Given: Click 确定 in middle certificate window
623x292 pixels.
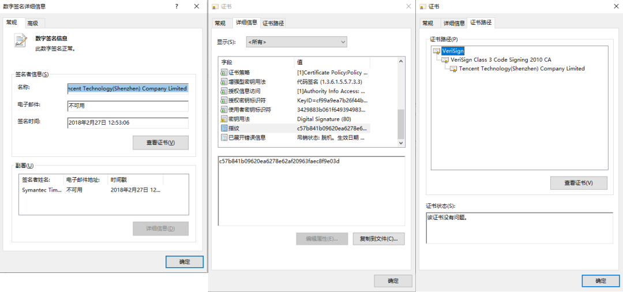Looking at the screenshot, I should (x=393, y=280).
